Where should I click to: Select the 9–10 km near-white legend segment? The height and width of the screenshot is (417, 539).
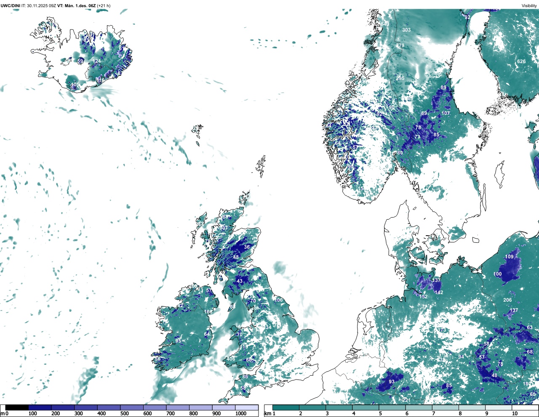pyautogui.click(x=499, y=408)
